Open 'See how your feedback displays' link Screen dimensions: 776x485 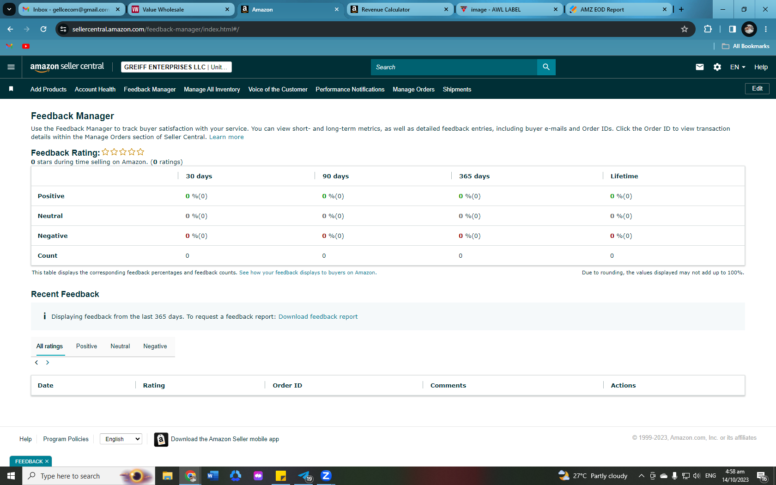(x=307, y=273)
